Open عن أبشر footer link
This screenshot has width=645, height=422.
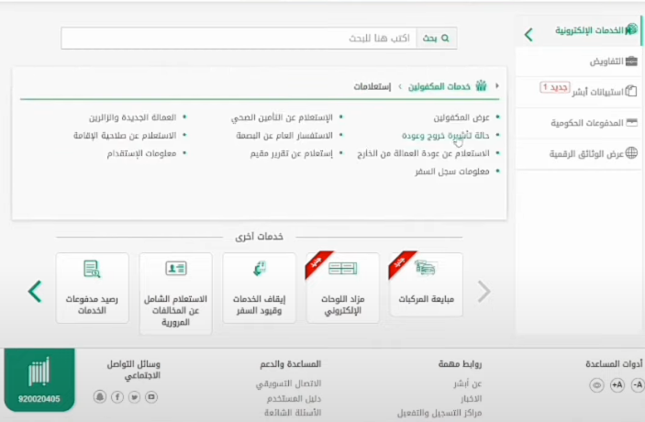(x=468, y=383)
